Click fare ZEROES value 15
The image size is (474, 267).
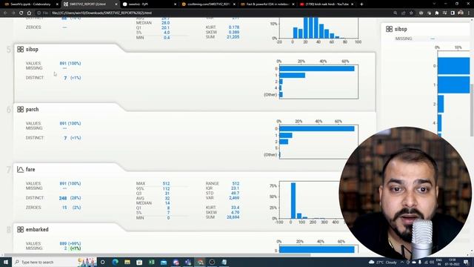(64, 208)
